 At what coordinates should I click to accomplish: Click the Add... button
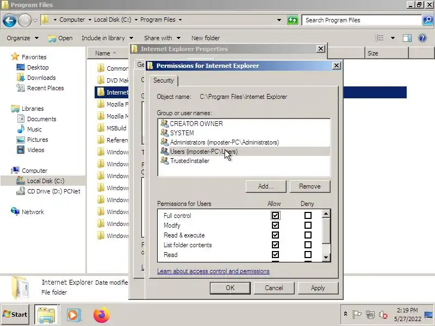pyautogui.click(x=266, y=186)
